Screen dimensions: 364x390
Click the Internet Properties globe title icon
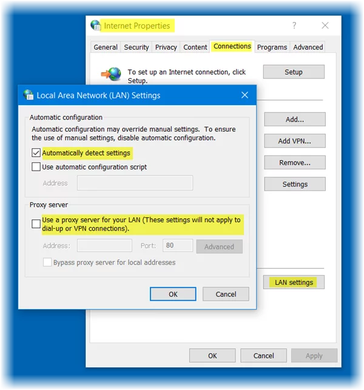[x=96, y=26]
